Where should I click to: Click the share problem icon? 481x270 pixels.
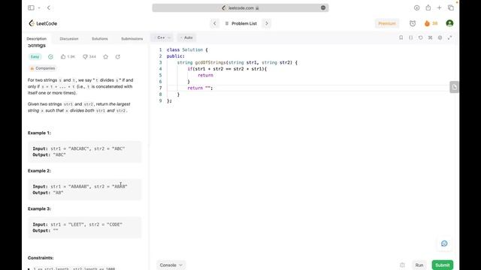pyautogui.click(x=118, y=57)
